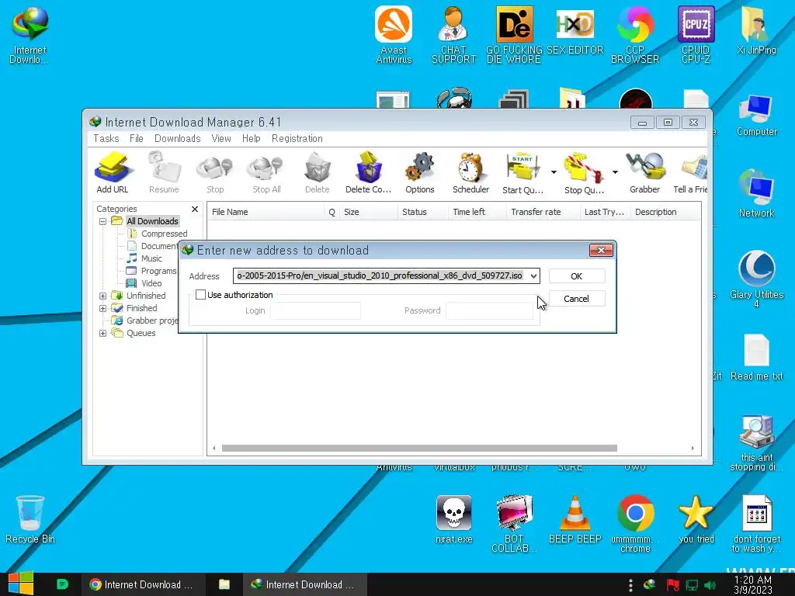795x596 pixels.
Task: Click the Delete toolbar icon
Action: [x=318, y=172]
